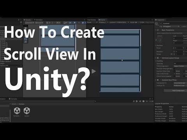Click the Layout Properties header

click(162, 103)
